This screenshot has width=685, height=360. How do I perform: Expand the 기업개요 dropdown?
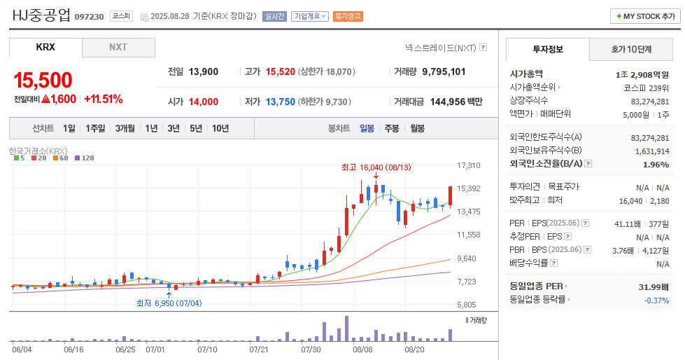pos(310,16)
